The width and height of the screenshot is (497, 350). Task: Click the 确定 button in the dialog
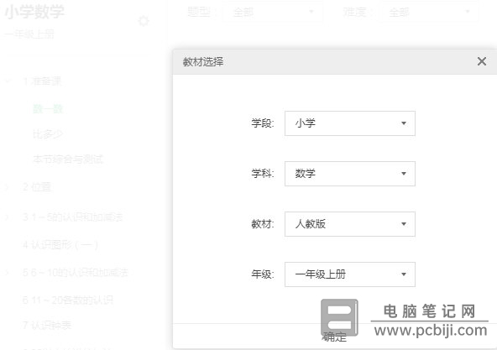click(x=334, y=337)
